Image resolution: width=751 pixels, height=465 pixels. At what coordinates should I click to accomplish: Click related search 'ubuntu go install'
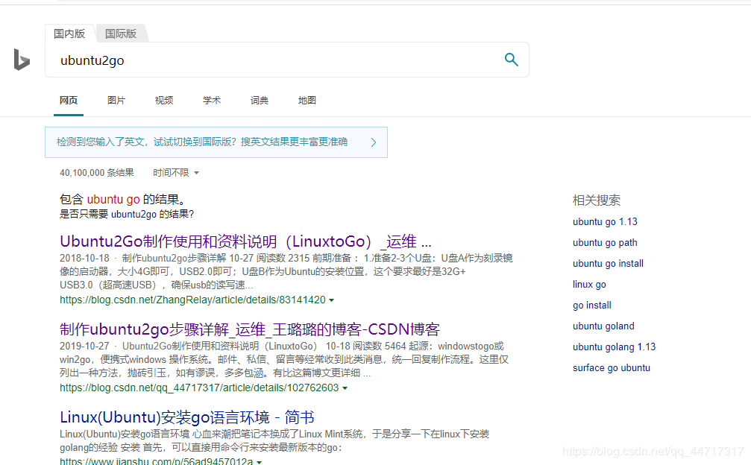click(x=609, y=264)
